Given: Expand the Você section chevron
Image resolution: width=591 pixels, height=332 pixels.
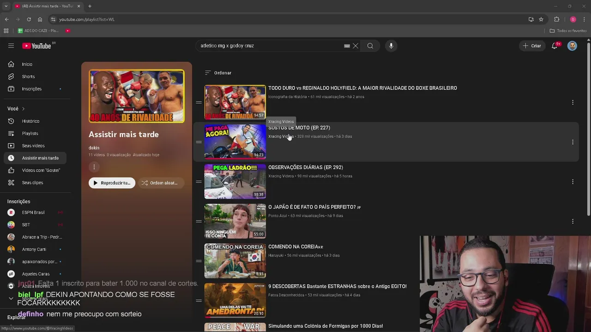Looking at the screenshot, I should [x=23, y=109].
